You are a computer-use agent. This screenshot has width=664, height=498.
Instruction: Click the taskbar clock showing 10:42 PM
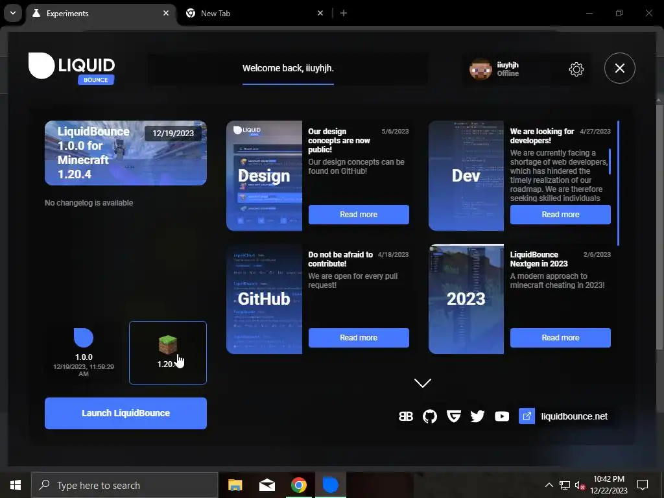tap(609, 485)
